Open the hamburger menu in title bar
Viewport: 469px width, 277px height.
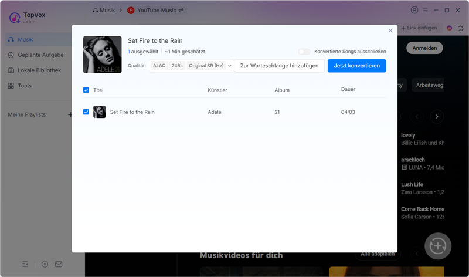426,10
